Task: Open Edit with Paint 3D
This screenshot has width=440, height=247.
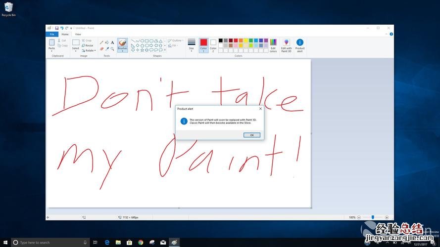Action: 286,45
